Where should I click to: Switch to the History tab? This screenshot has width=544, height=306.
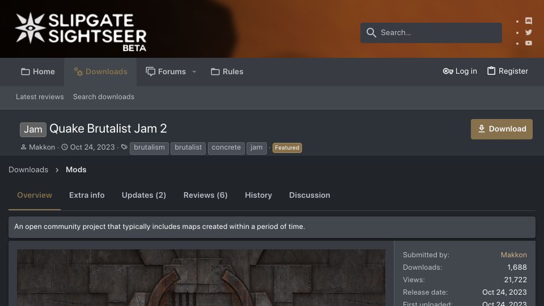click(x=258, y=195)
